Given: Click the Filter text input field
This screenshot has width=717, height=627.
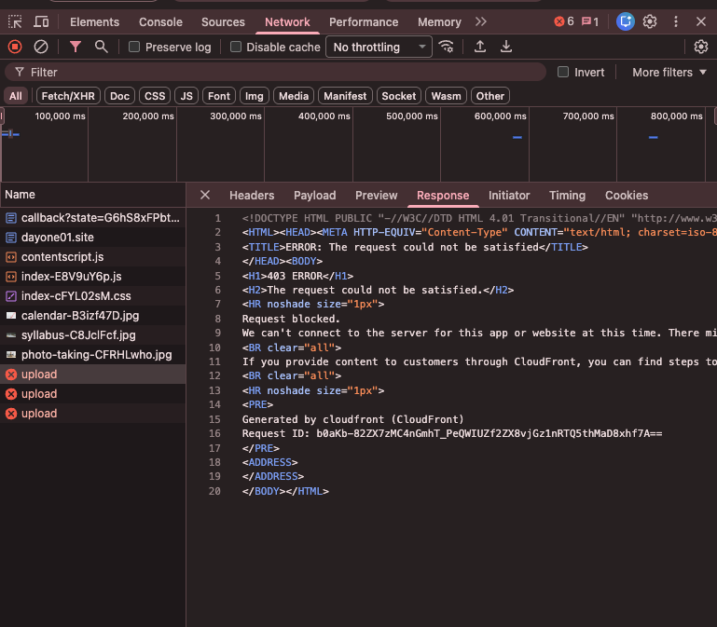Looking at the screenshot, I should tap(280, 72).
